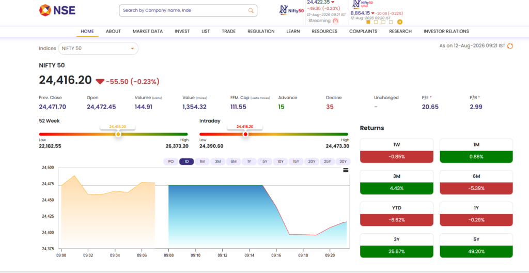Screen dimensions: 529x273
Task: Click the Streaming gauge icon
Action: click(x=335, y=21)
